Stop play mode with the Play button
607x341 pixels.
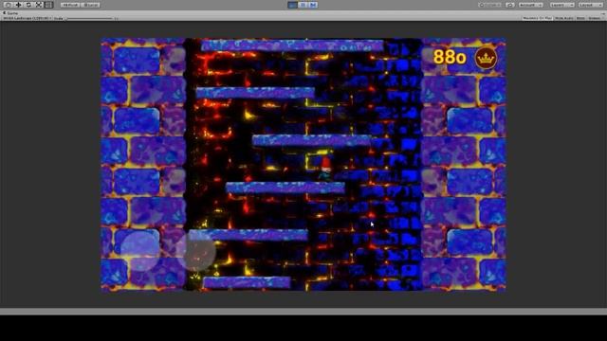click(293, 5)
